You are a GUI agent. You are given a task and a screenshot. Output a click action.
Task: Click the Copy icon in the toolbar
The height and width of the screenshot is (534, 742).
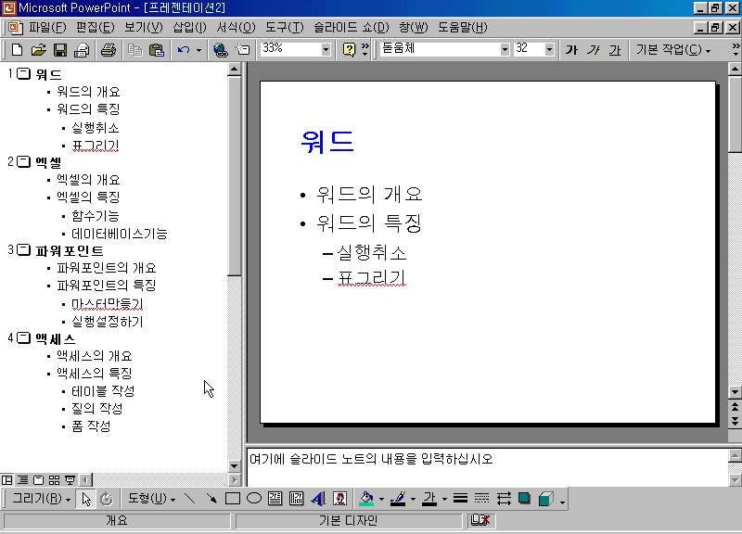(x=134, y=50)
